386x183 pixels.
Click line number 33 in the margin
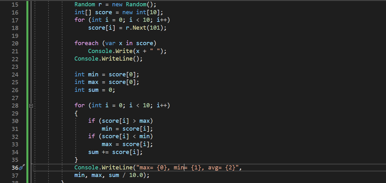click(x=15, y=144)
